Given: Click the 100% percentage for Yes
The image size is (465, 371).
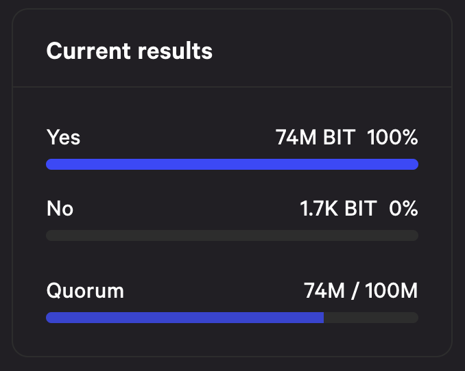Looking at the screenshot, I should click(x=392, y=138).
